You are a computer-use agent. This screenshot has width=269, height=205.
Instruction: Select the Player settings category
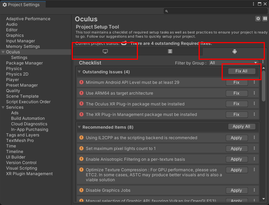(12, 80)
